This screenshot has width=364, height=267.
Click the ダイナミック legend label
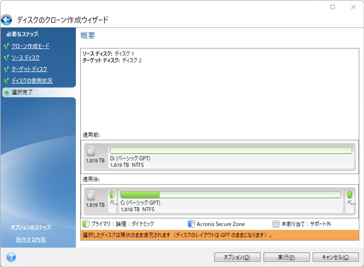coord(143,224)
